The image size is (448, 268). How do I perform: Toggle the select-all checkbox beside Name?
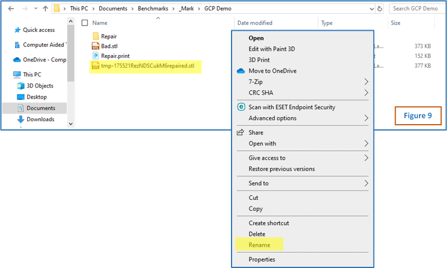tap(85, 23)
